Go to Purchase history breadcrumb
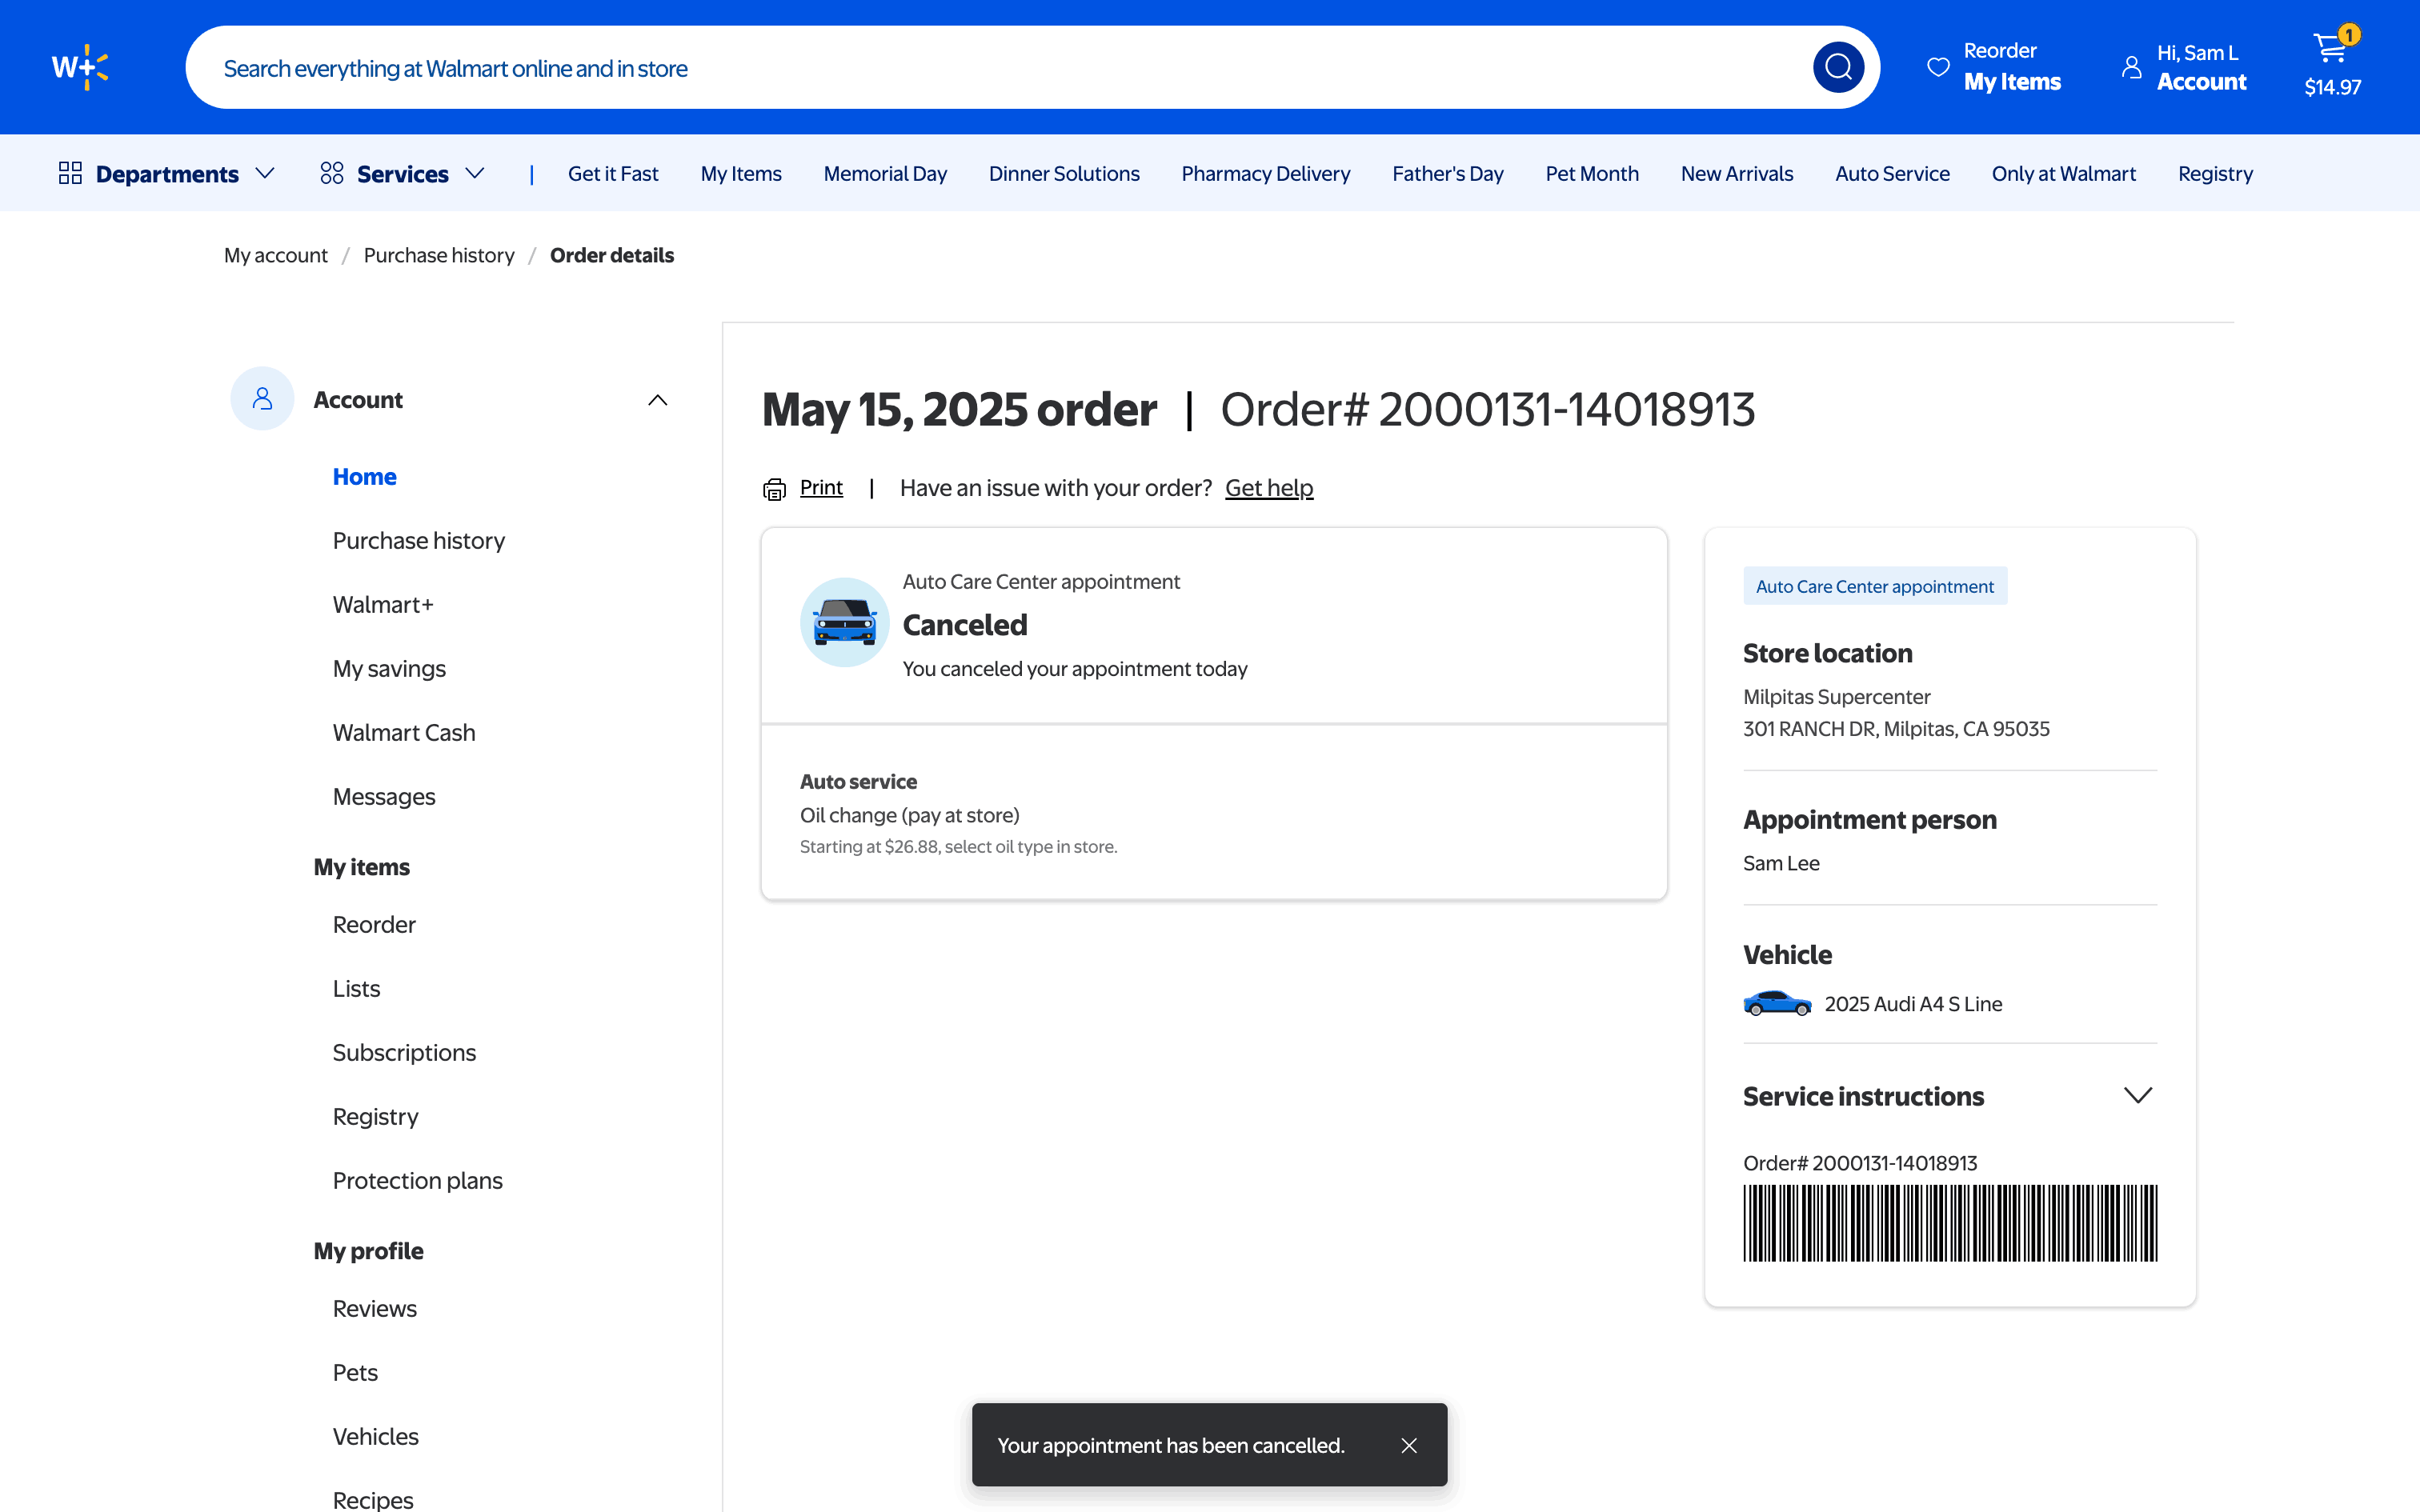This screenshot has width=2420, height=1512. (x=438, y=255)
